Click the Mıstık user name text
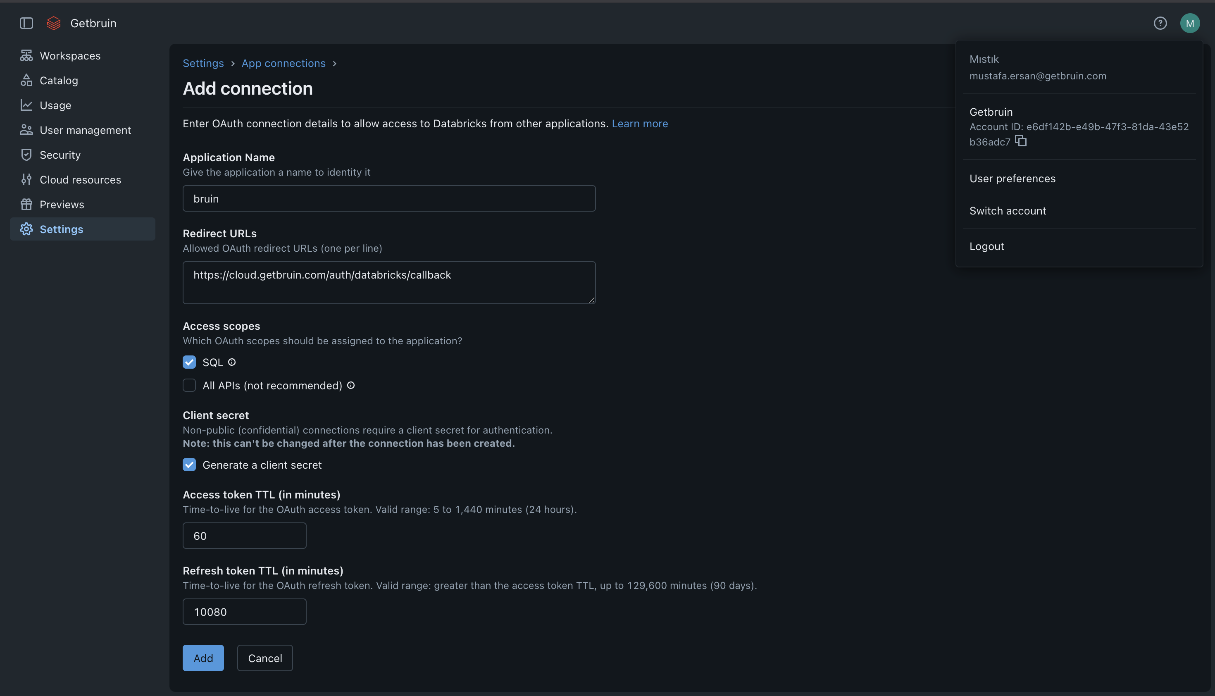 [x=984, y=59]
